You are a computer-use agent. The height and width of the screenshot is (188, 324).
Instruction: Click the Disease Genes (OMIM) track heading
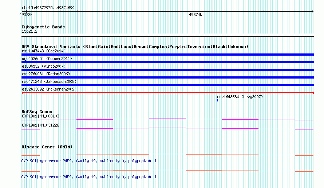pos(47,147)
